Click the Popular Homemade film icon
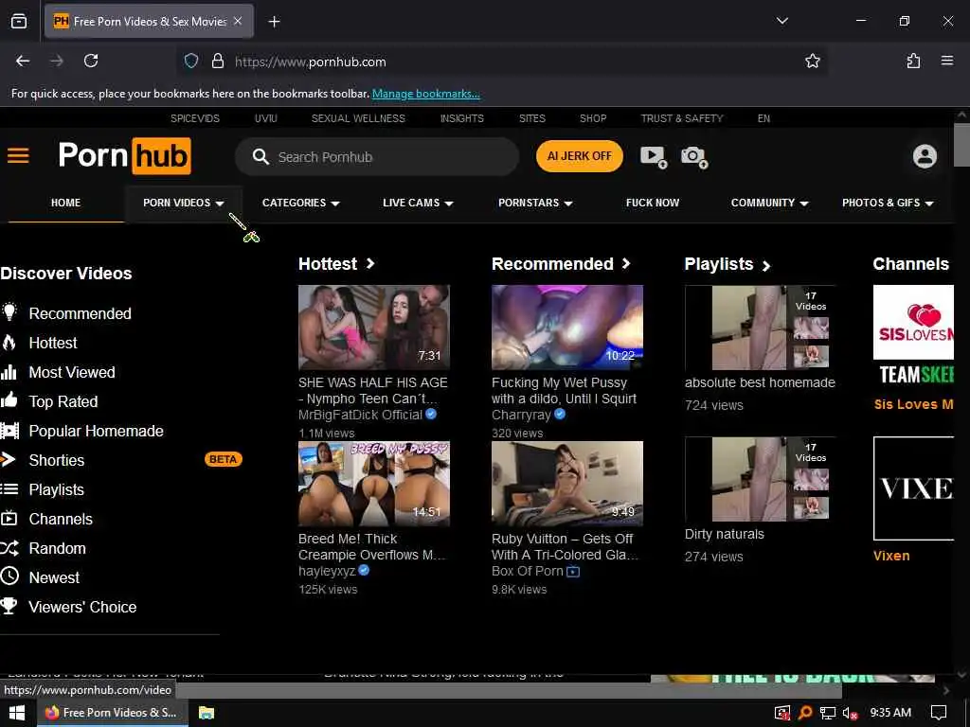 click(9, 431)
